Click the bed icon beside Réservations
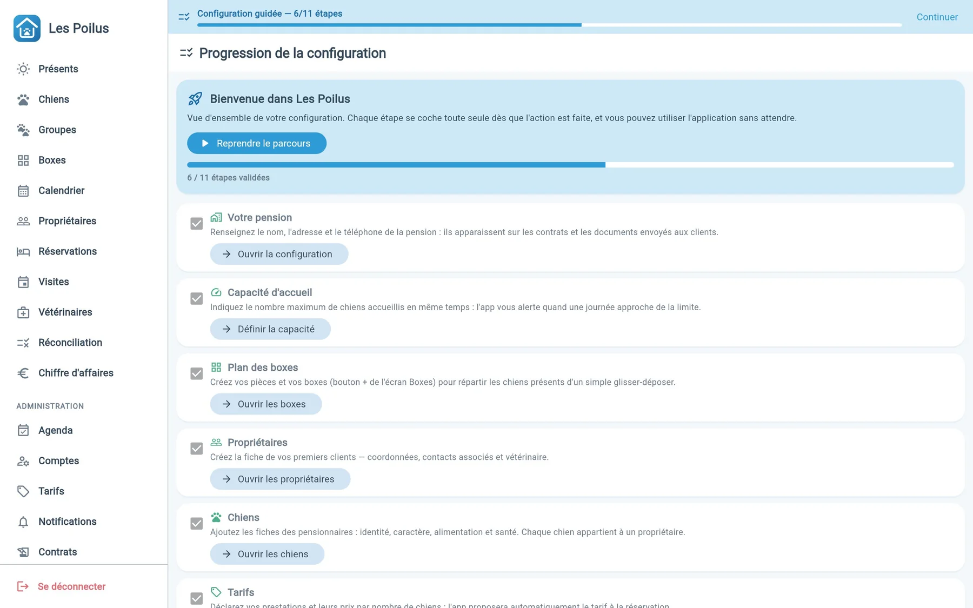973x608 pixels. tap(23, 251)
